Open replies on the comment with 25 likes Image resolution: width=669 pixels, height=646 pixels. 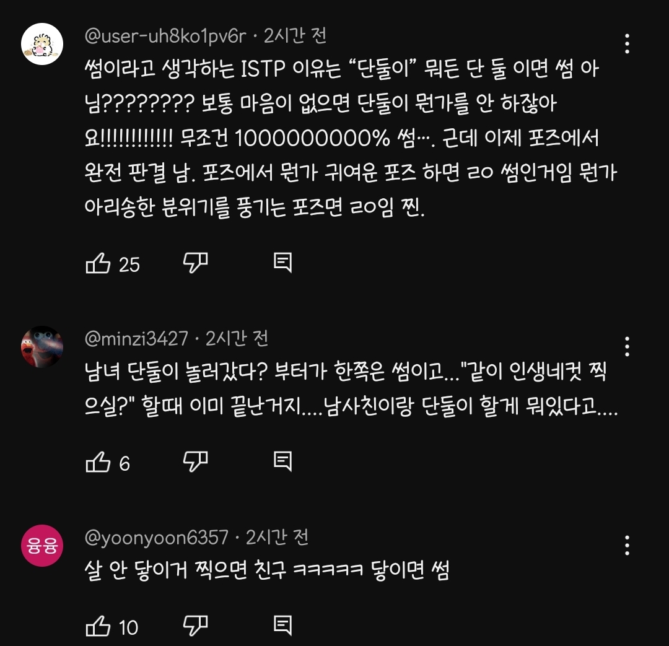point(282,263)
